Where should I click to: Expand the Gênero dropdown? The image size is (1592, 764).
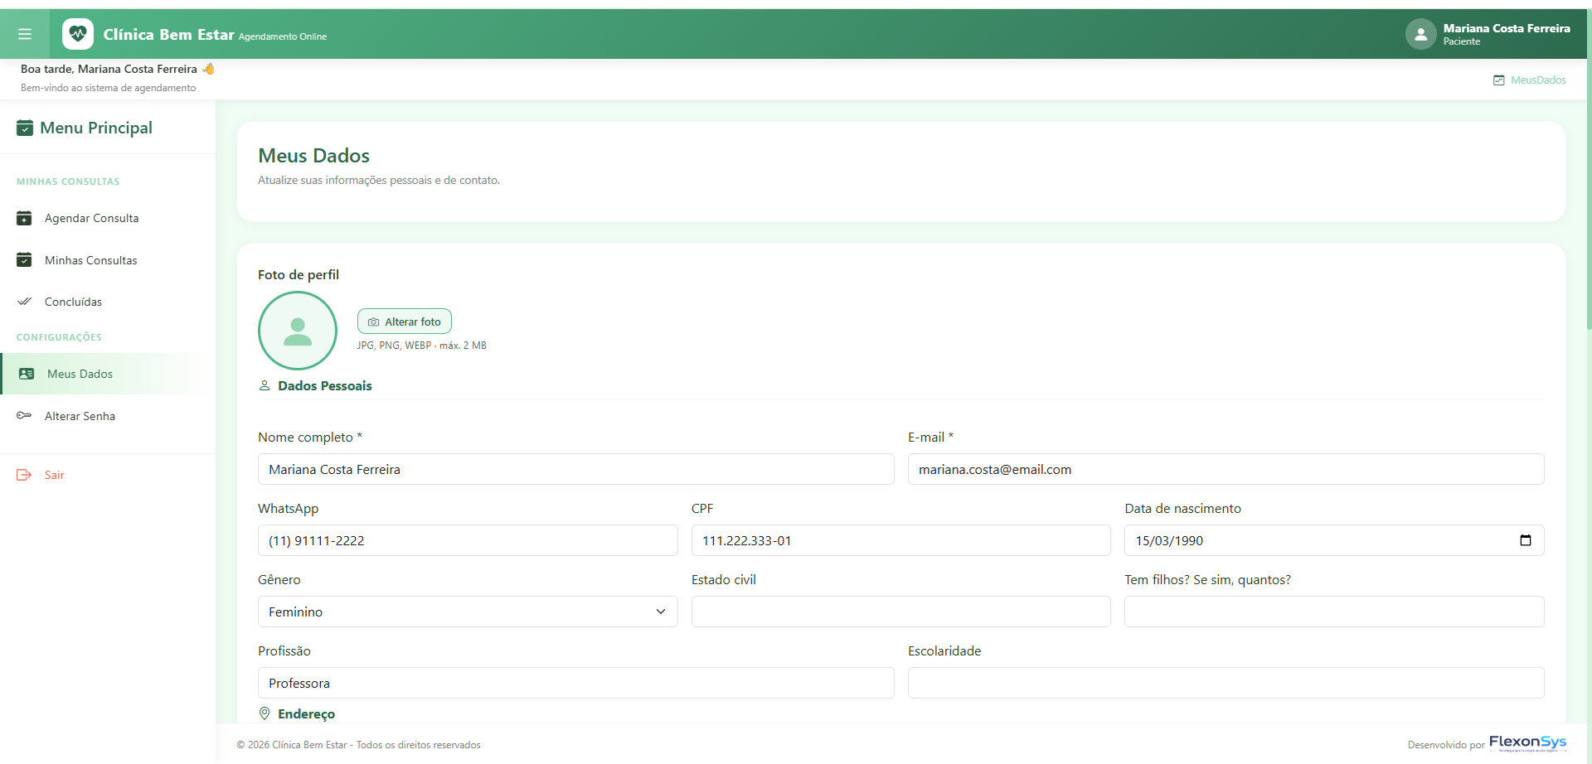tap(468, 612)
